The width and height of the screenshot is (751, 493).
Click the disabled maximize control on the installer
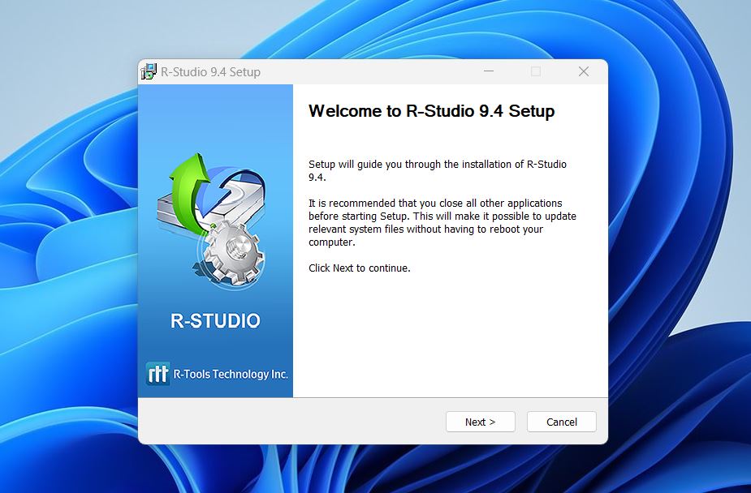click(535, 71)
